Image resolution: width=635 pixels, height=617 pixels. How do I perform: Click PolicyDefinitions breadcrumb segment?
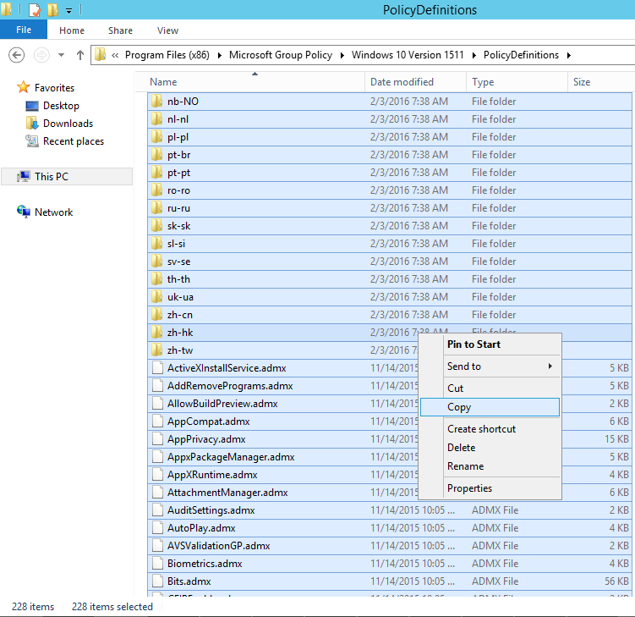[x=521, y=55]
